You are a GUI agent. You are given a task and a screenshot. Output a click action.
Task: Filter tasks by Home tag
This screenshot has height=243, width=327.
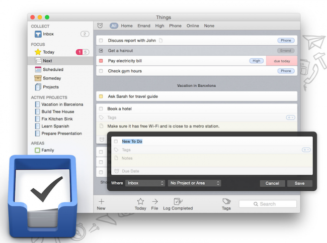click(127, 26)
